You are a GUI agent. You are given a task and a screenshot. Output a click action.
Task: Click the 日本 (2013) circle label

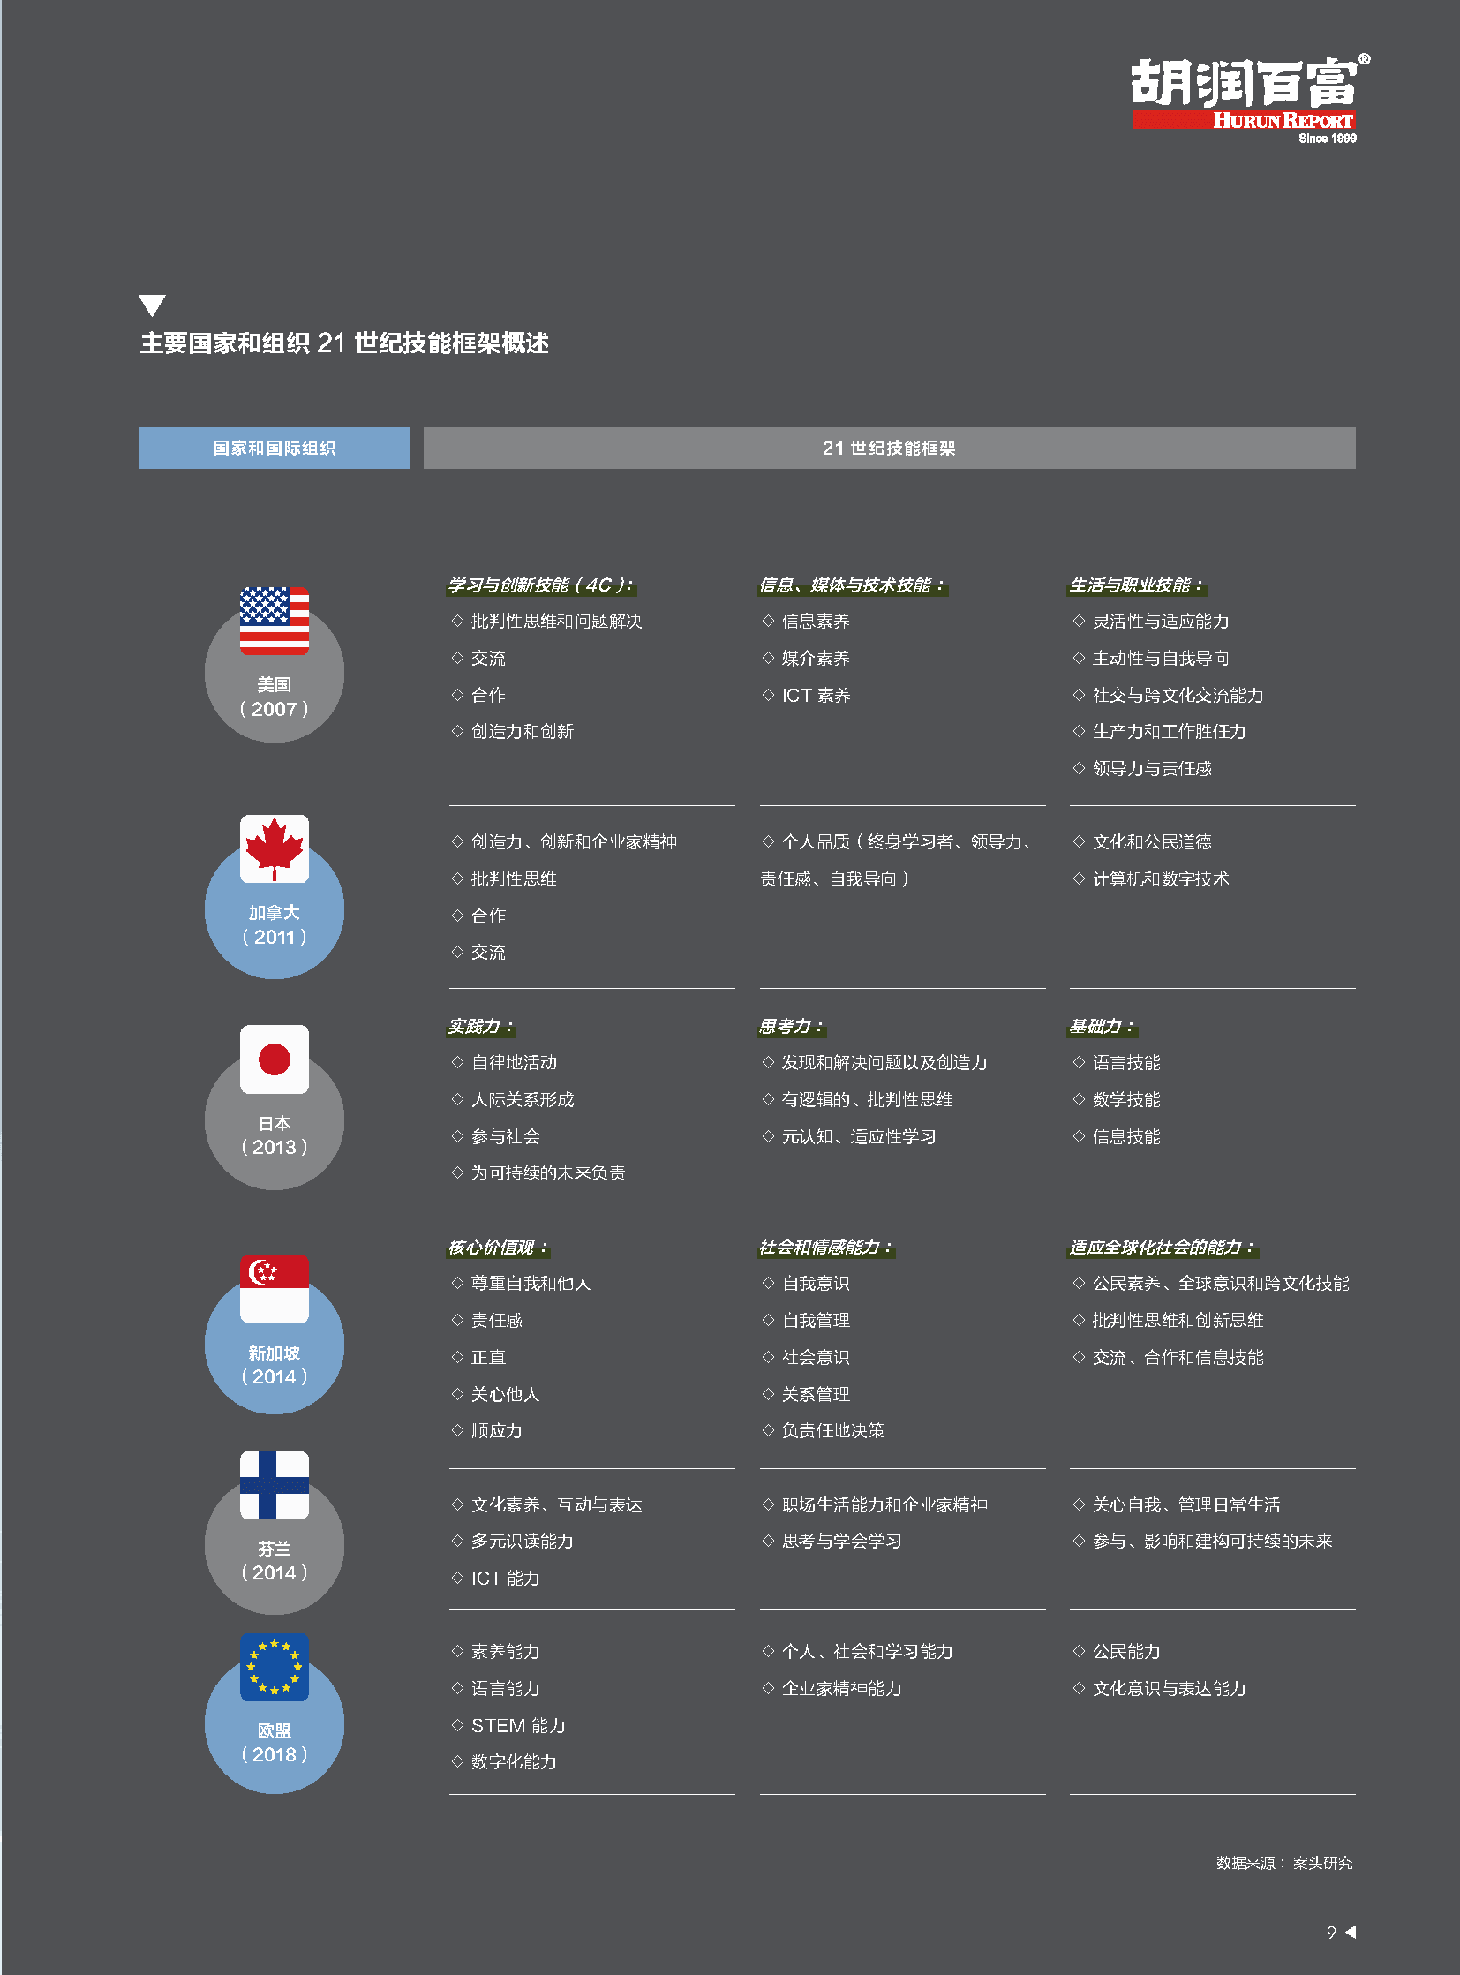click(x=274, y=1135)
